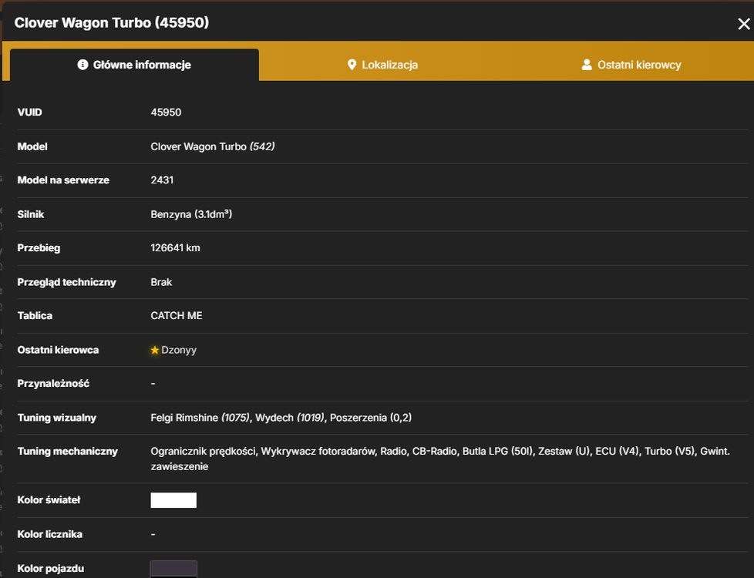Click the Kolor pojazdu row label
The width and height of the screenshot is (754, 578).
tap(51, 569)
